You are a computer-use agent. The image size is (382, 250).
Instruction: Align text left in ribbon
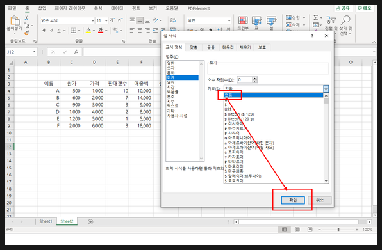(x=132, y=30)
